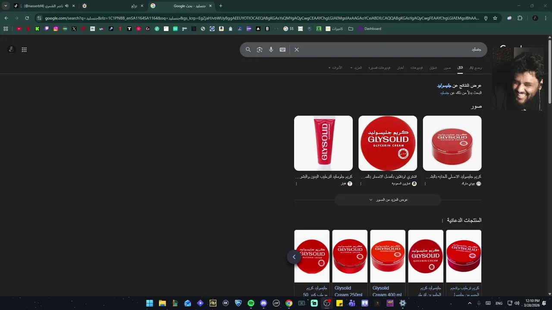Screen dimensions: 552x310
Task: Expand the الأدوات tools dropdown
Action: pyautogui.click(x=336, y=68)
